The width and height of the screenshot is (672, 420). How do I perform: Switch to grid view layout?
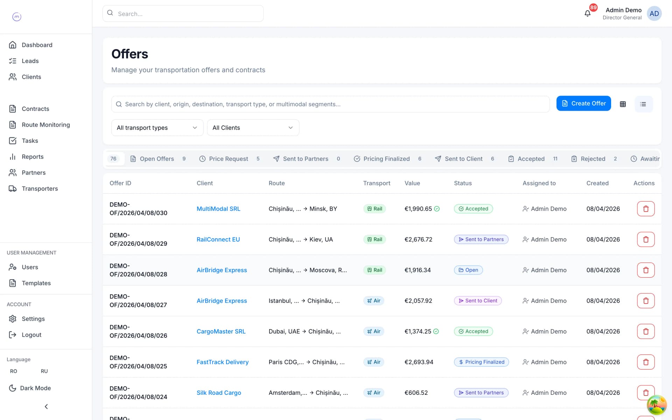point(623,104)
